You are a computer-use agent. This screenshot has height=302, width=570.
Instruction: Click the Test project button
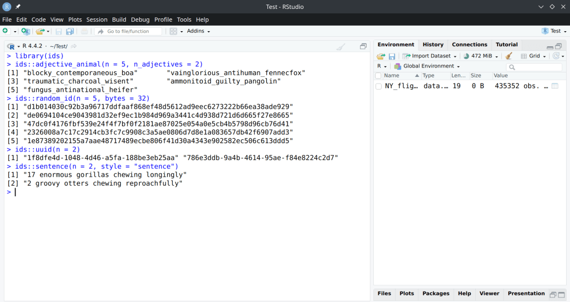(552, 31)
